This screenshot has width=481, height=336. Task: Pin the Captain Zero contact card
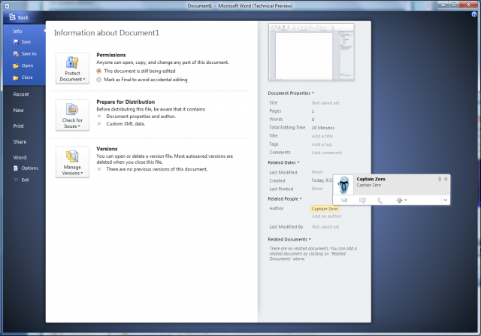(439, 179)
